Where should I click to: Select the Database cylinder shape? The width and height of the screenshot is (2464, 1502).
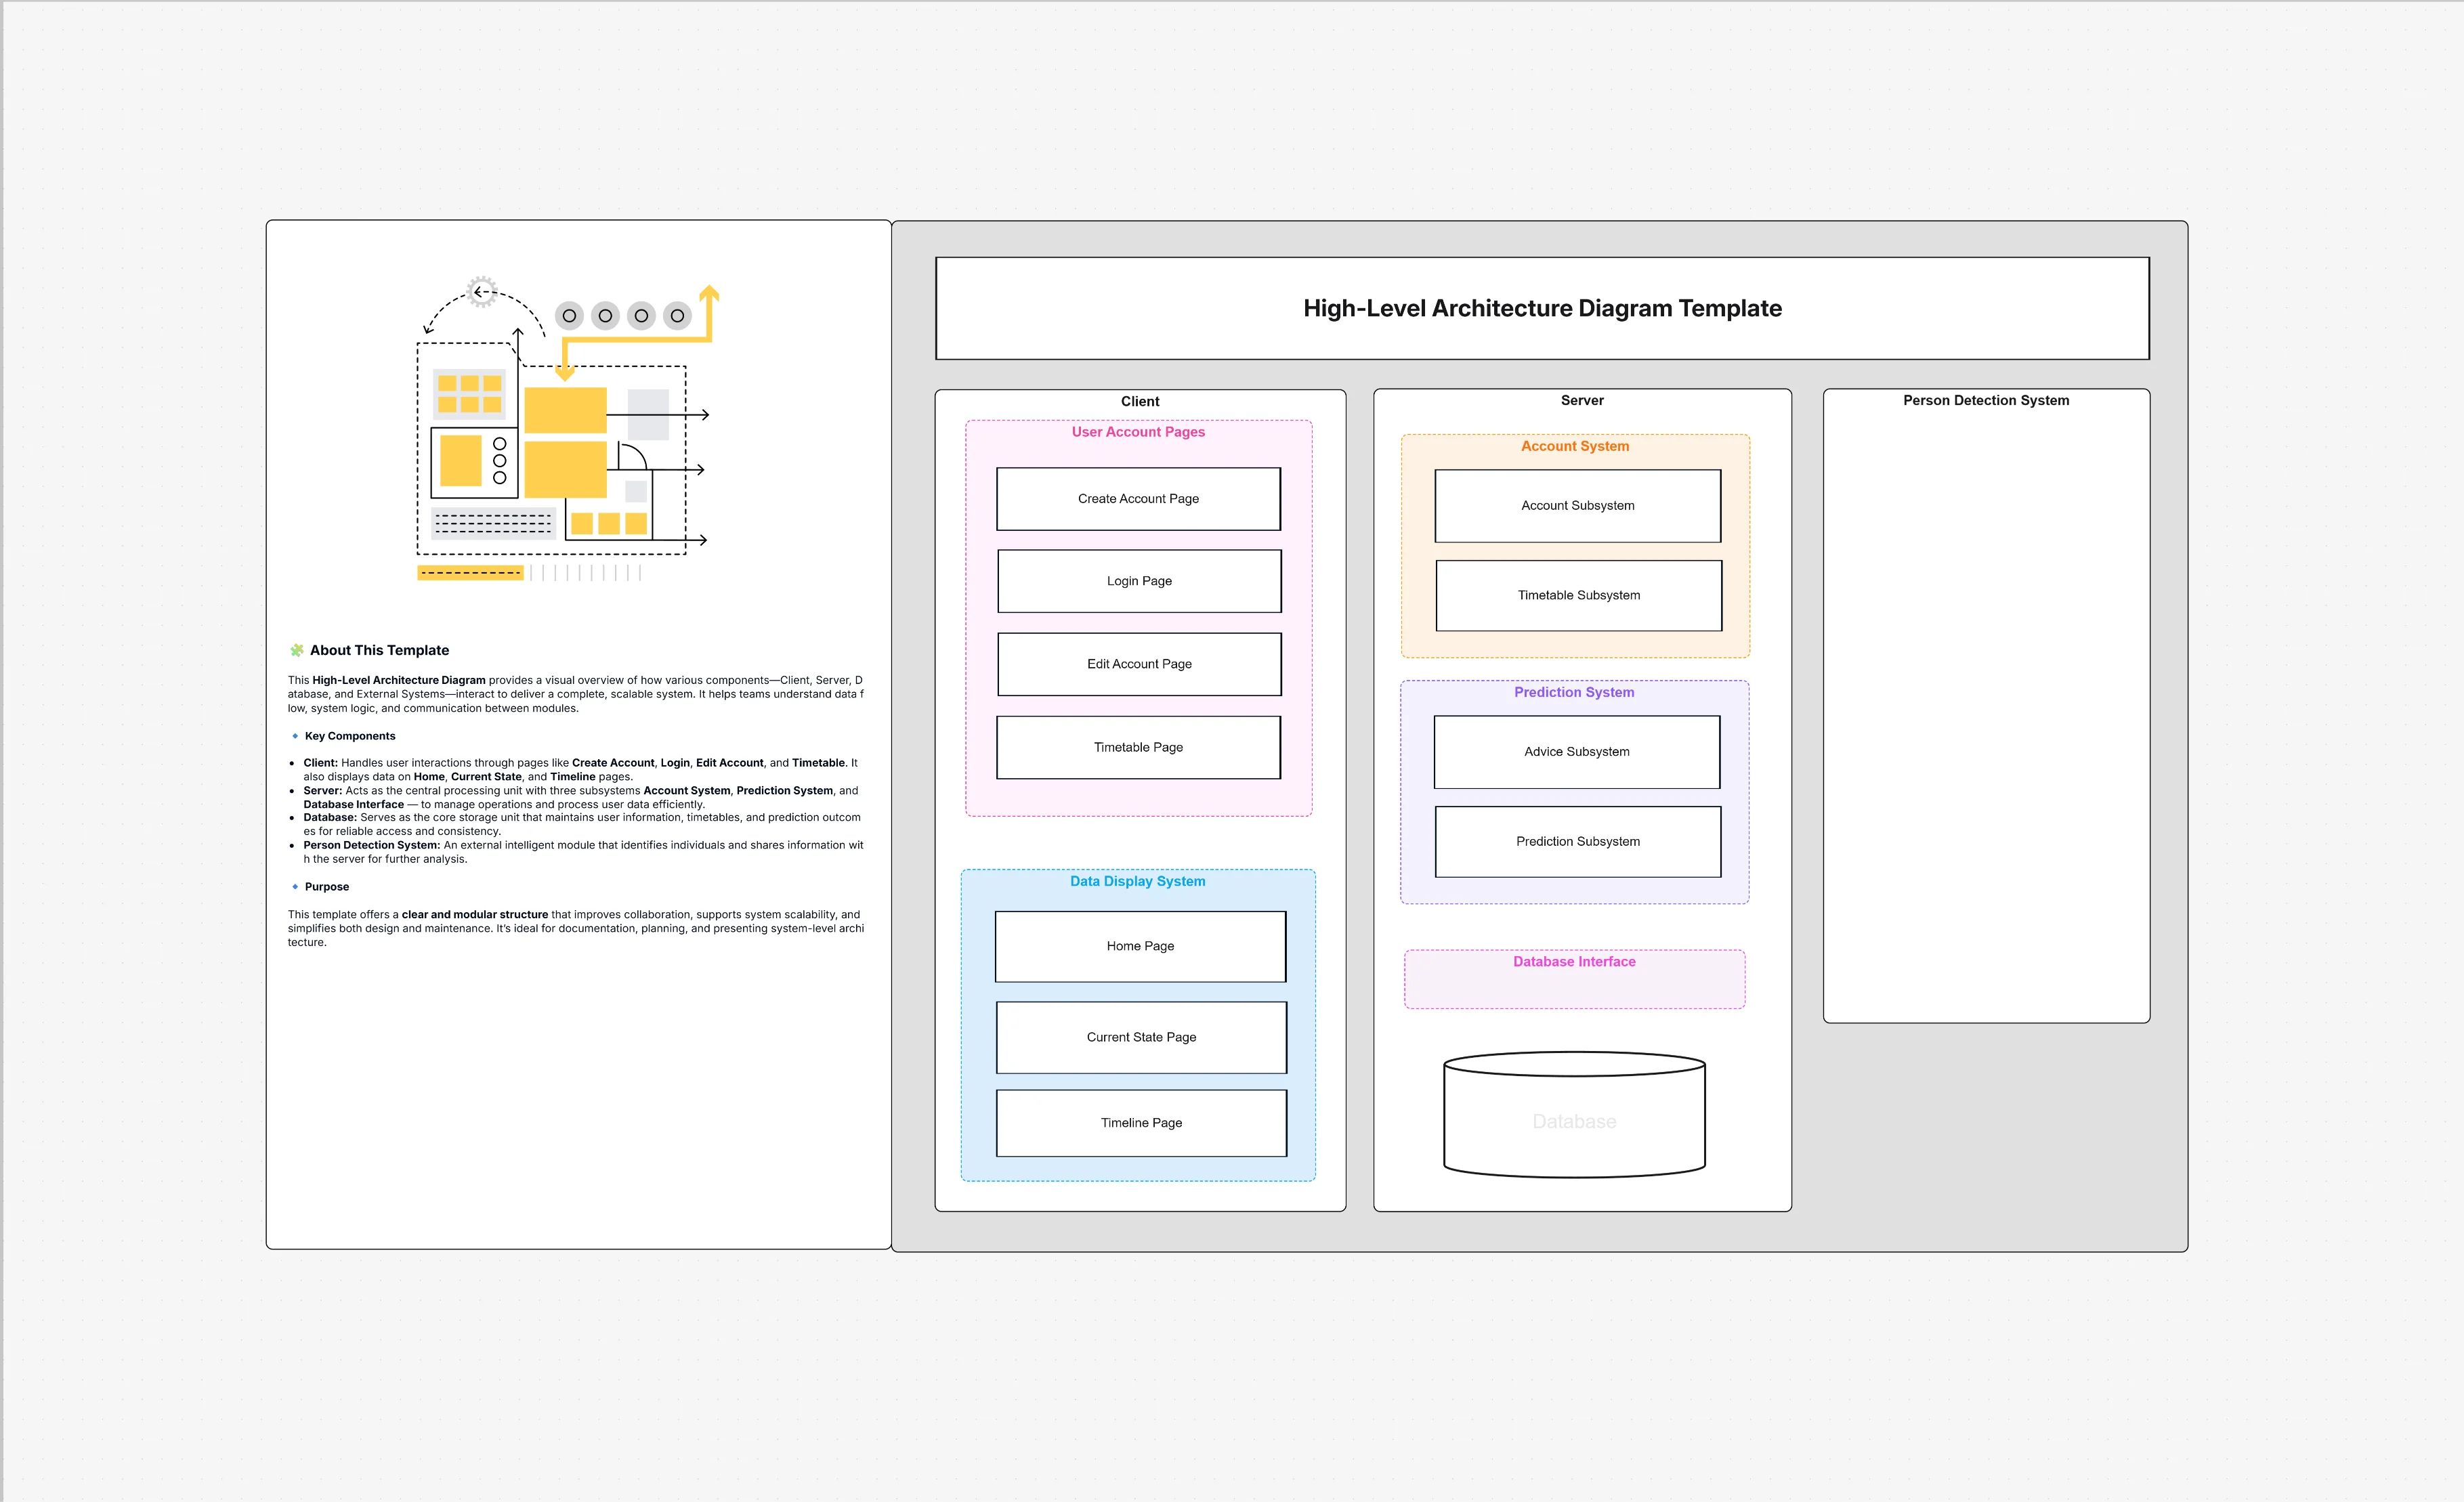coord(1574,1115)
